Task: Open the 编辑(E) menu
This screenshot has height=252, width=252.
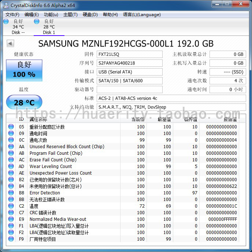Action: (x=31, y=15)
